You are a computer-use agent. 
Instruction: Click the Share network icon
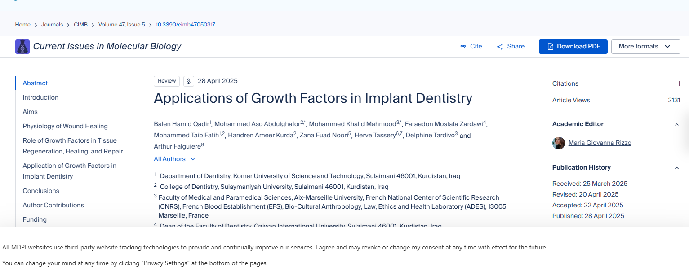[x=500, y=47]
